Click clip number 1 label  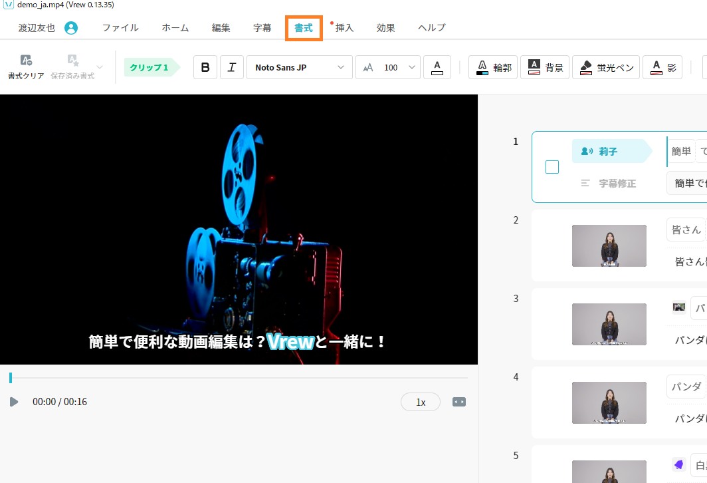516,142
